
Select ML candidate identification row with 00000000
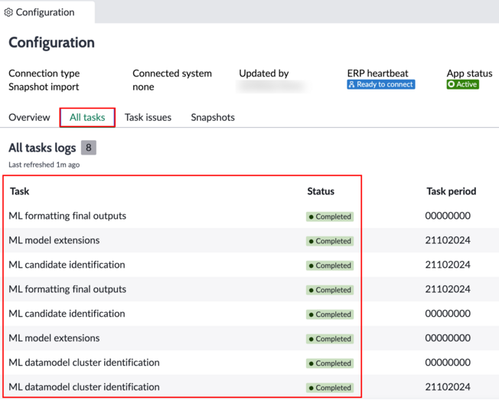(249, 314)
